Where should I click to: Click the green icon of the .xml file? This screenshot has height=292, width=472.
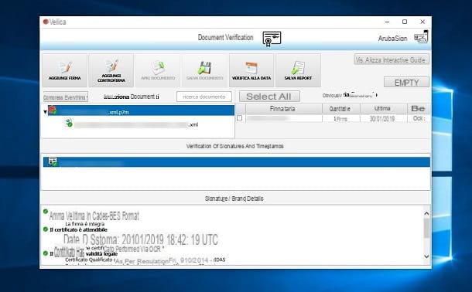tap(69, 123)
